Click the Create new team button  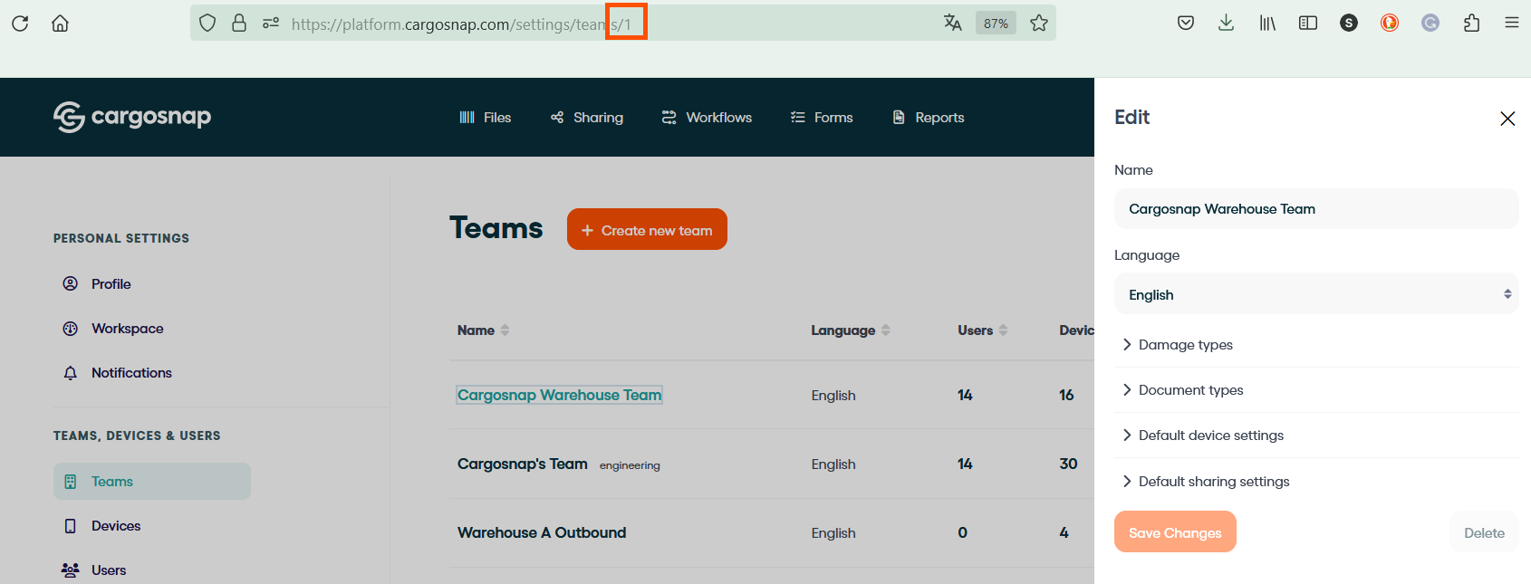[647, 230]
